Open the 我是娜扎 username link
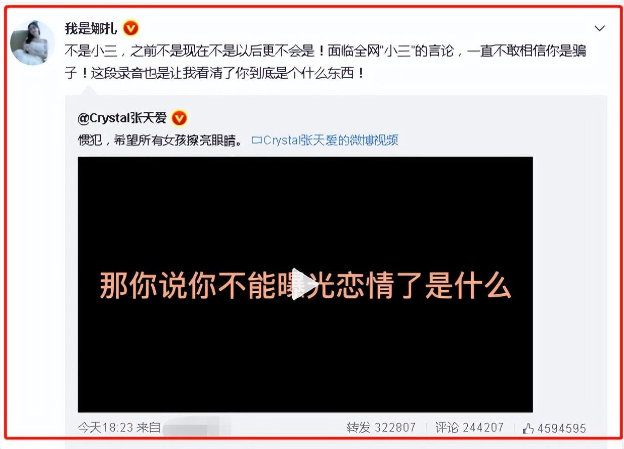This screenshot has width=624, height=449. coord(91,29)
